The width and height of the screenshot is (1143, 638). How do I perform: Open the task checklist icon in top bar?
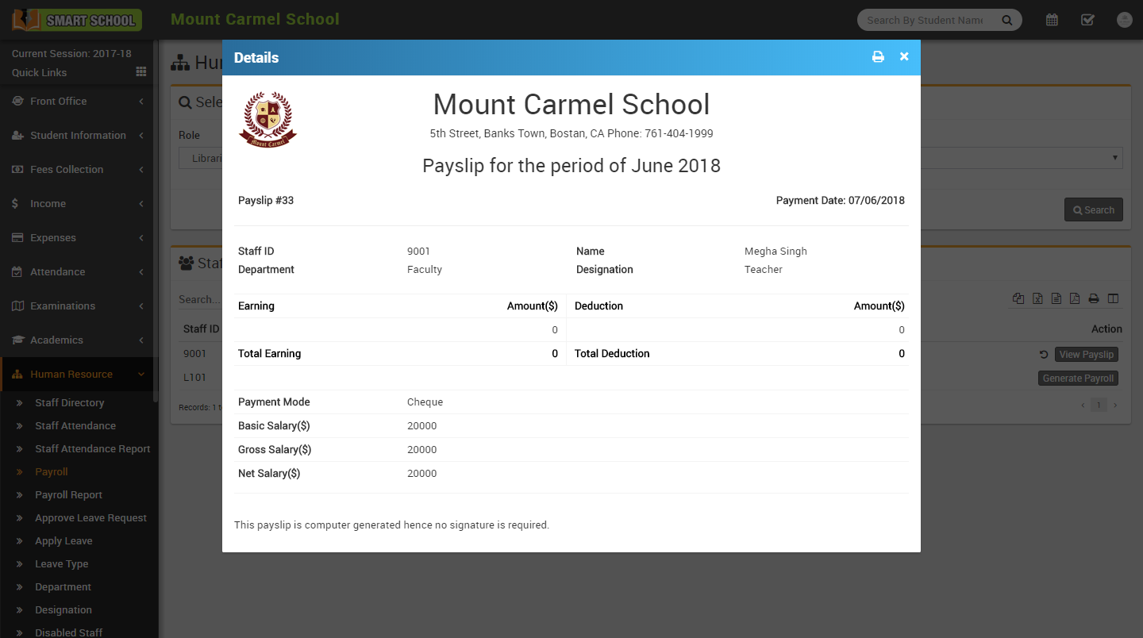pyautogui.click(x=1087, y=20)
